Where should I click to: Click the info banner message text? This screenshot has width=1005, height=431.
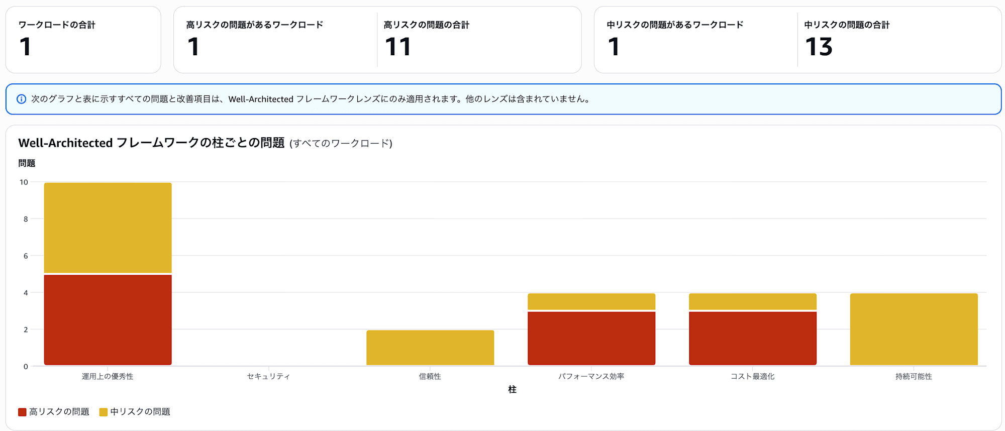pyautogui.click(x=311, y=99)
